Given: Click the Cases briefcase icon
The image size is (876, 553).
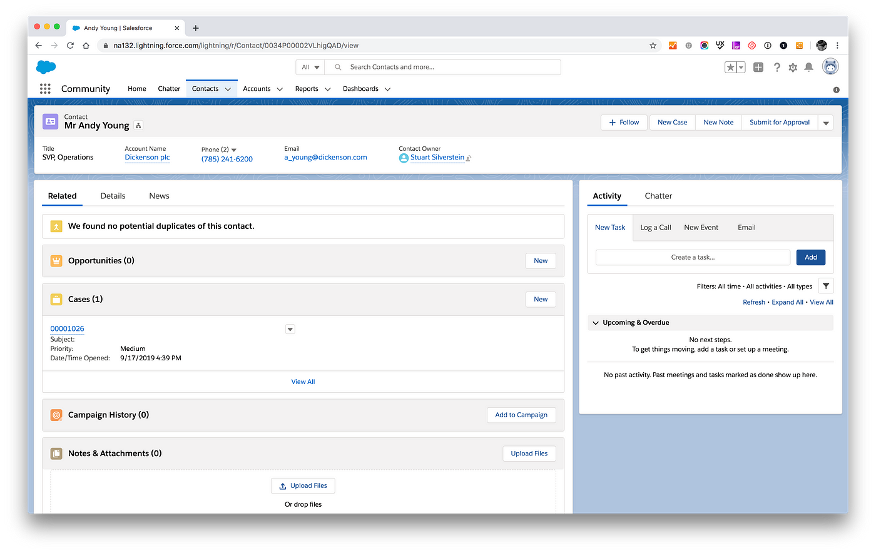Looking at the screenshot, I should tap(56, 300).
